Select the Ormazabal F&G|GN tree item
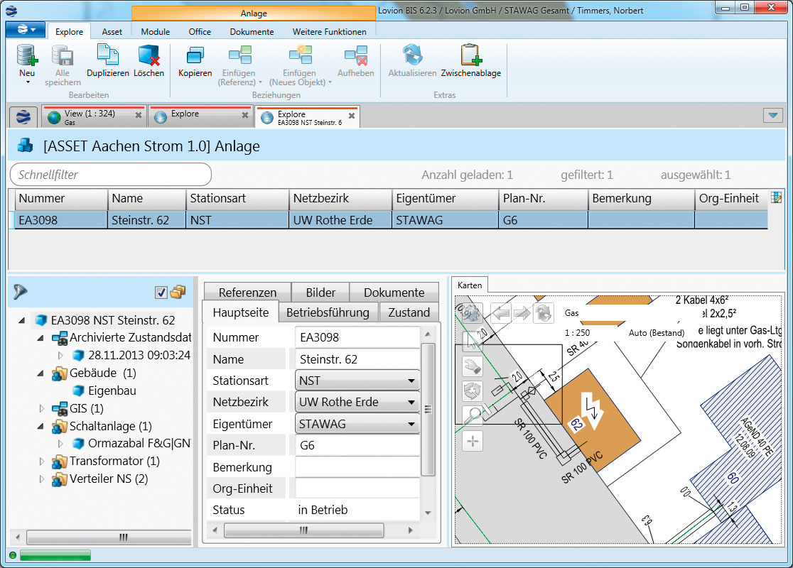 132,444
